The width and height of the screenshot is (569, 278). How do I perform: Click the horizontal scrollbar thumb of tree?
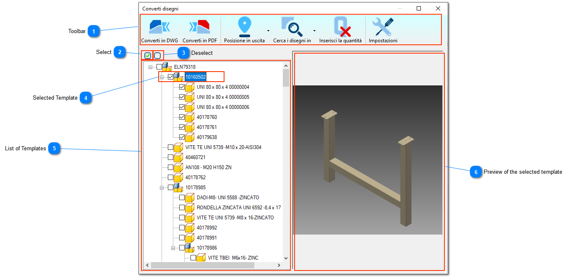[203, 265]
